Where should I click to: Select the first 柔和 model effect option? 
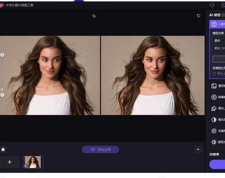click(217, 41)
